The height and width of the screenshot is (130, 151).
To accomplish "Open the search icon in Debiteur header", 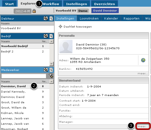I will click(x=51, y=18).
